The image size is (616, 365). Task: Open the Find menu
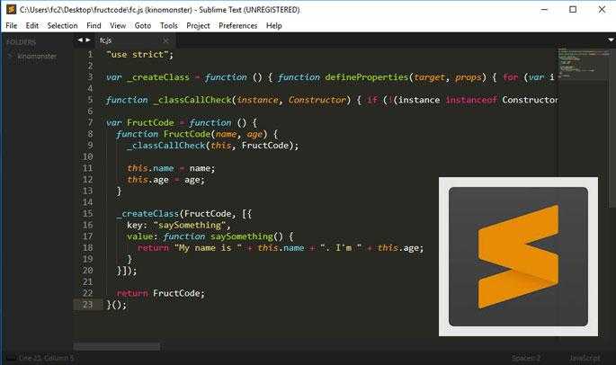click(x=94, y=25)
